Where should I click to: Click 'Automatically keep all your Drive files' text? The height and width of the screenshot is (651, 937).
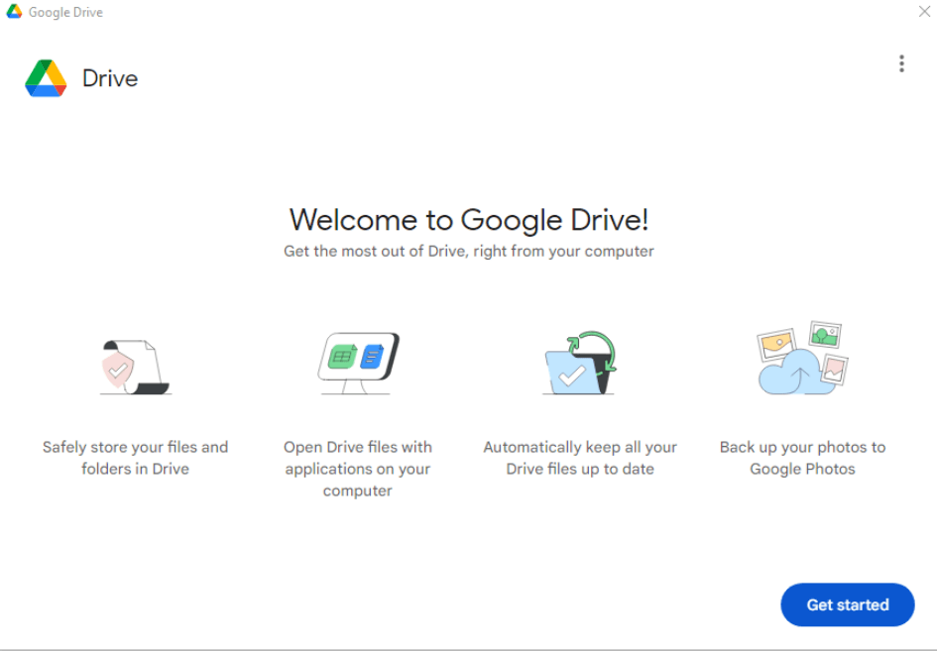click(580, 458)
